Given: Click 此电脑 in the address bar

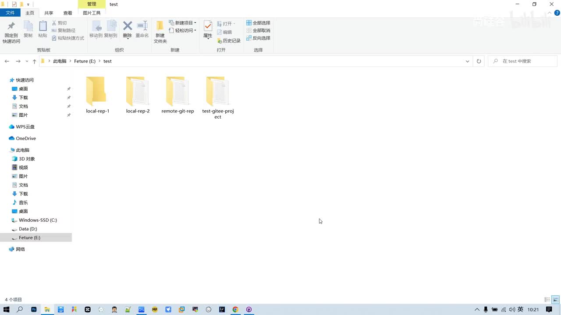Looking at the screenshot, I should pos(60,61).
